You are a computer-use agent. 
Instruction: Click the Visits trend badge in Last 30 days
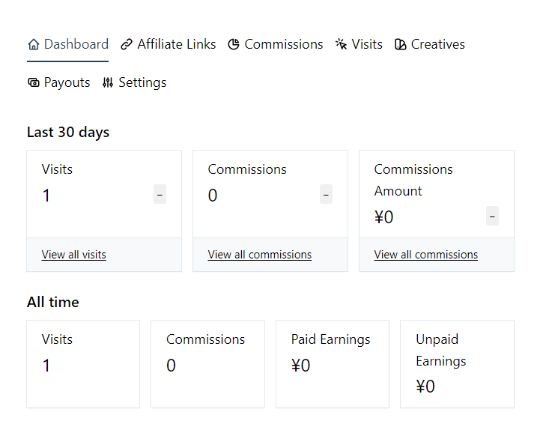pos(160,195)
